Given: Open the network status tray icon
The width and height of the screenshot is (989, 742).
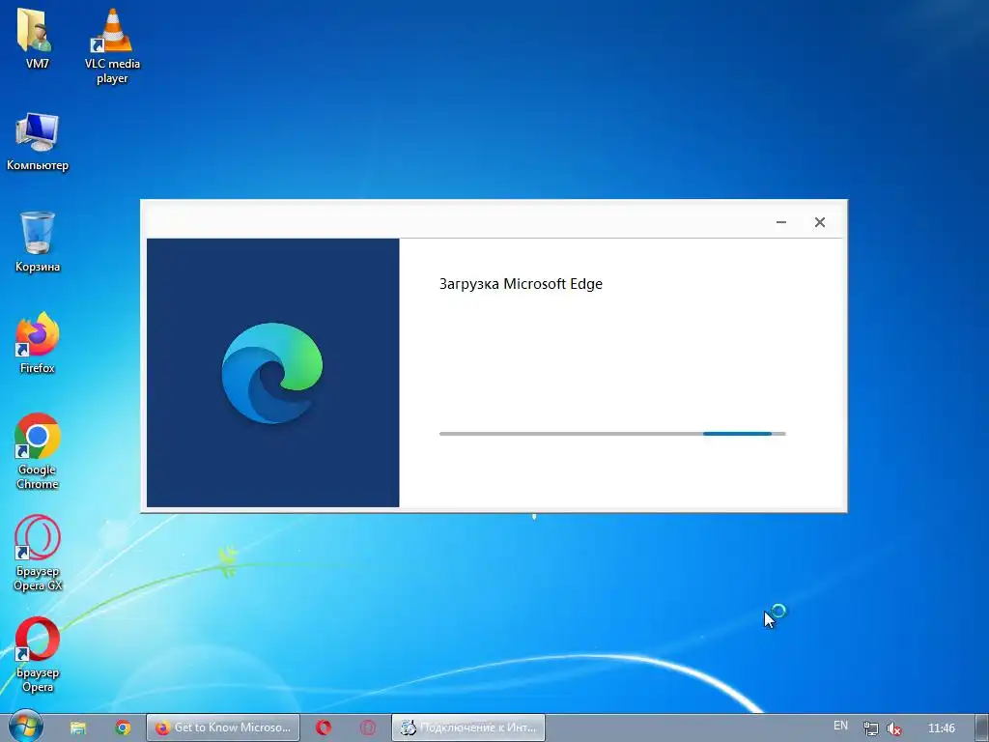Looking at the screenshot, I should pyautogui.click(x=870, y=728).
